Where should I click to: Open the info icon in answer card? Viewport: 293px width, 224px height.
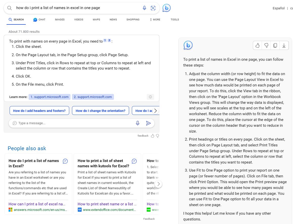click(150, 97)
